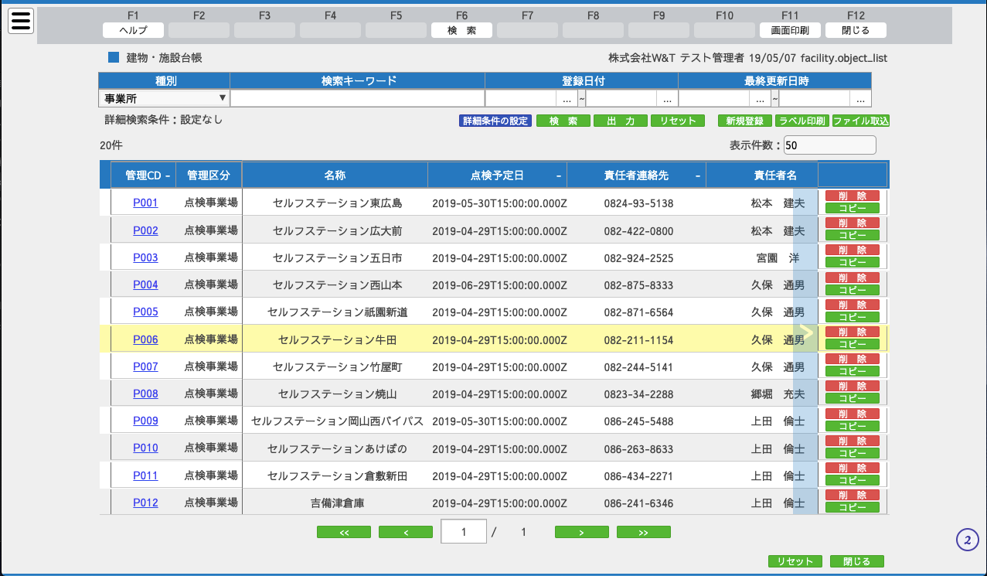987x576 pixels.
Task: Delete the P003 row with 削除
Action: [853, 251]
